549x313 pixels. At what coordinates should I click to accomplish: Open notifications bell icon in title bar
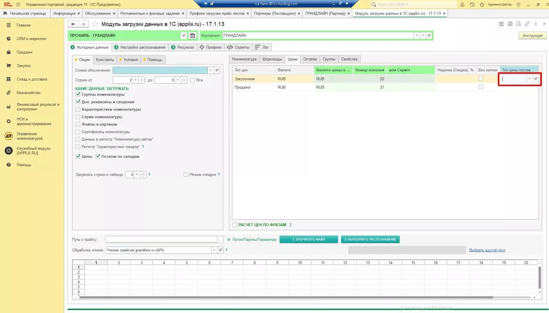(462, 4)
